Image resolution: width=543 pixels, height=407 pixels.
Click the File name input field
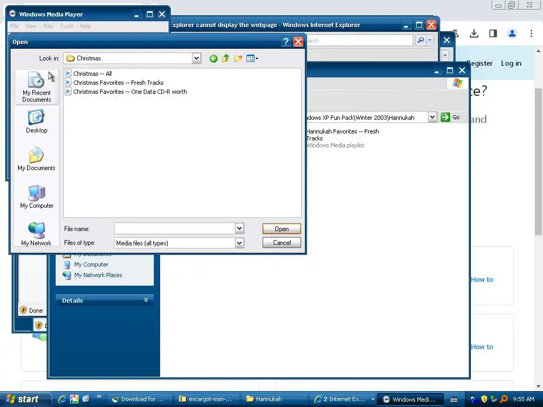pos(175,228)
